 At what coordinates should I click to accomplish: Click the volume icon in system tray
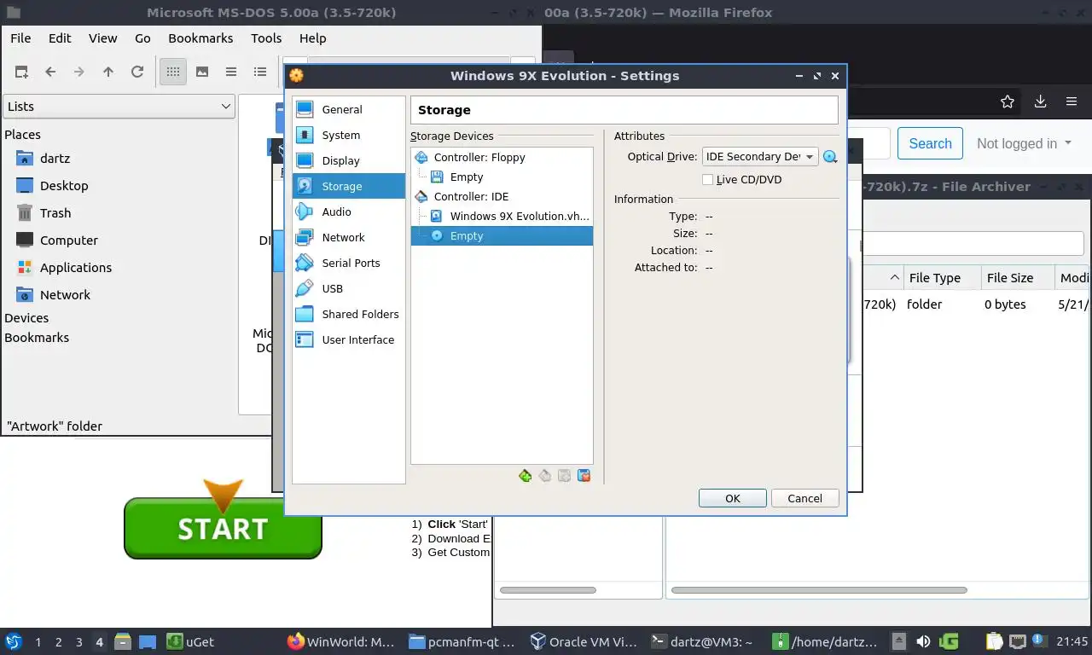(x=923, y=641)
